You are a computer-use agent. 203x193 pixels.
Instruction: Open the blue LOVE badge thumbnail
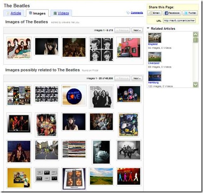point(74,95)
